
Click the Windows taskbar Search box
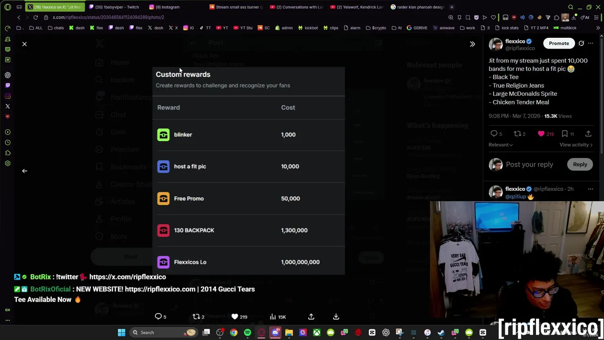pos(163,332)
